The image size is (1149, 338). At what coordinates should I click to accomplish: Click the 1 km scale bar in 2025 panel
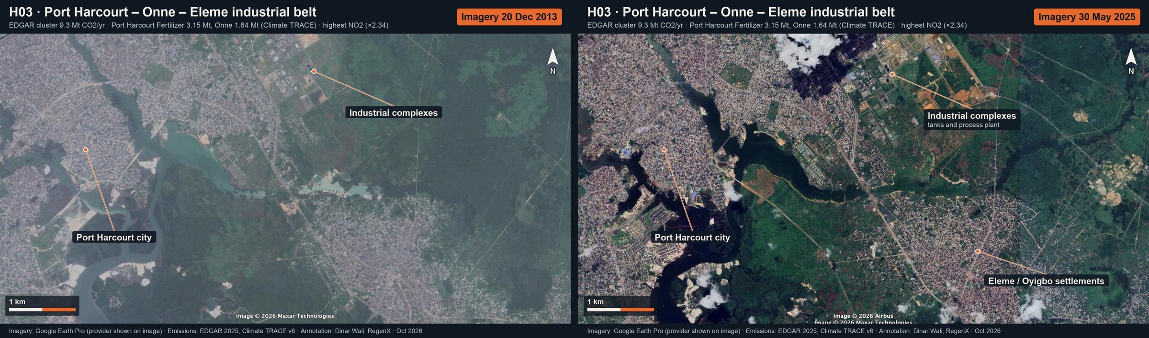click(x=620, y=305)
